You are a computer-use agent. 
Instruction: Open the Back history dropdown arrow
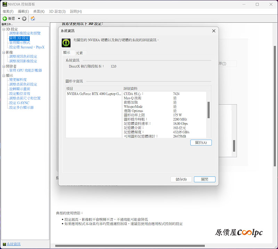(19, 18)
